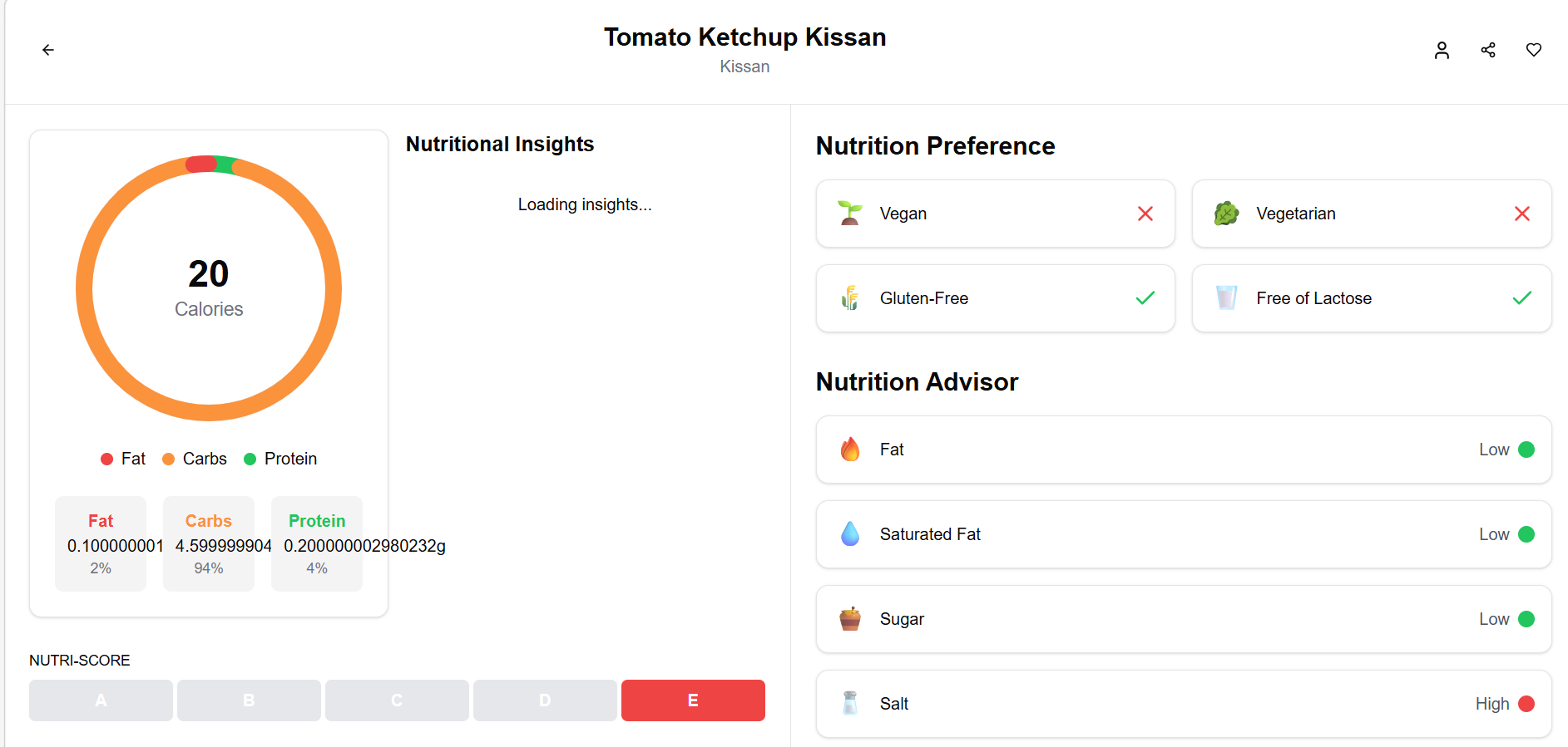The height and width of the screenshot is (747, 1568).
Task: Select Nutri-Score grade C
Action: [397, 700]
